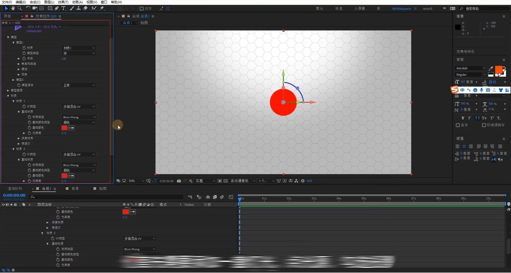This screenshot has width=511, height=273.
Task: Switch to 背景 timeline tab
Action: [75, 189]
